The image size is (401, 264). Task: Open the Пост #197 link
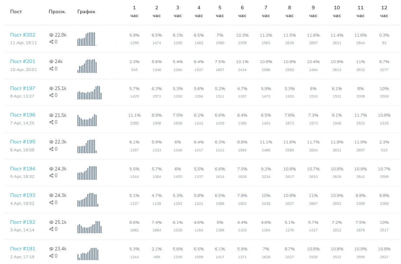[x=23, y=88]
